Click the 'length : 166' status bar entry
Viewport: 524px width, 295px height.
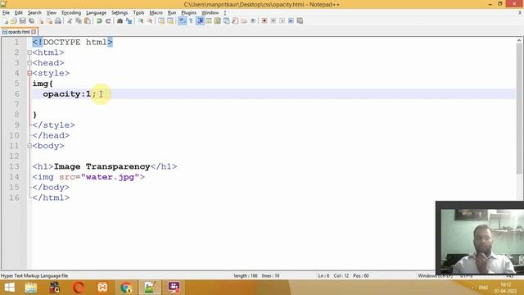click(x=246, y=276)
